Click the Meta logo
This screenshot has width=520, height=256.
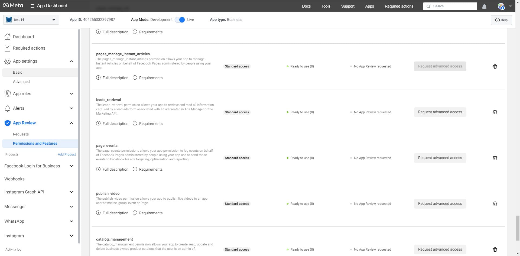coord(13,6)
